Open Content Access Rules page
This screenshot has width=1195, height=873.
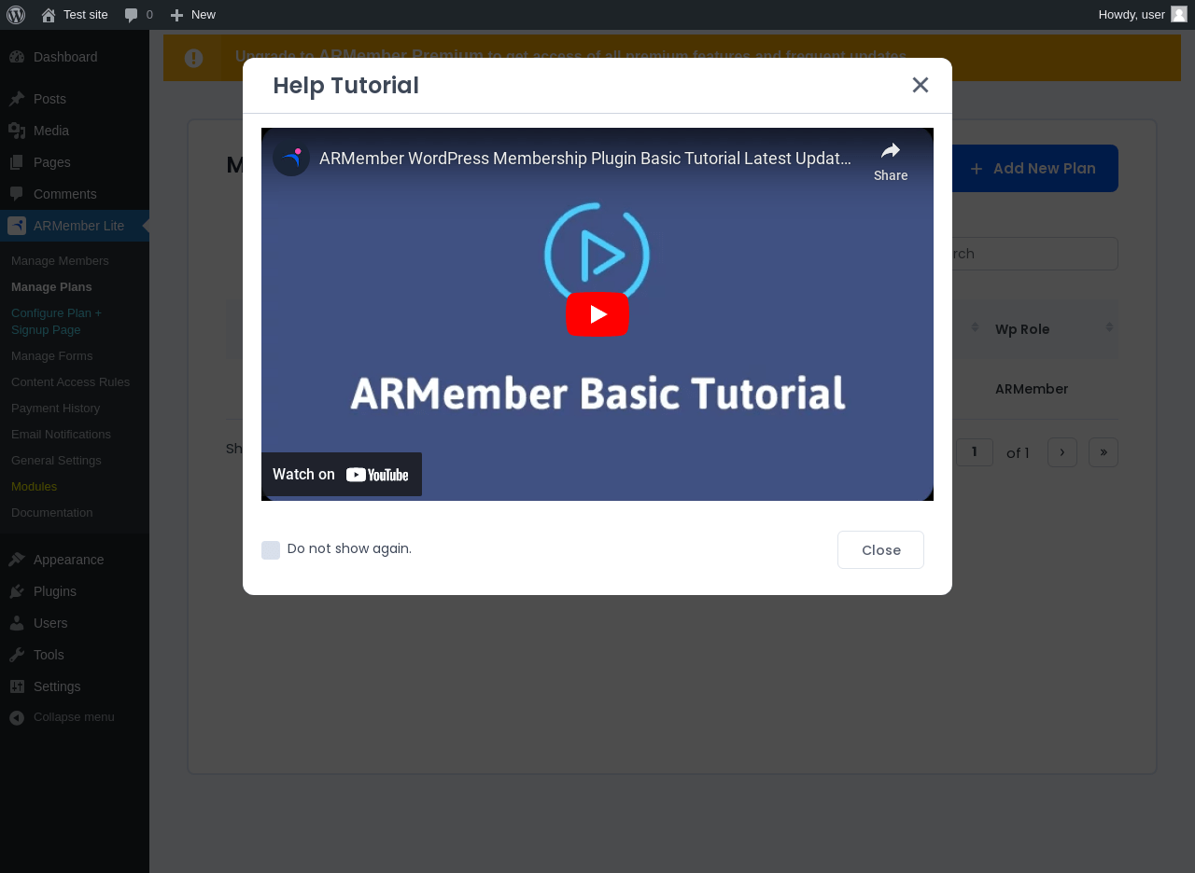point(70,381)
